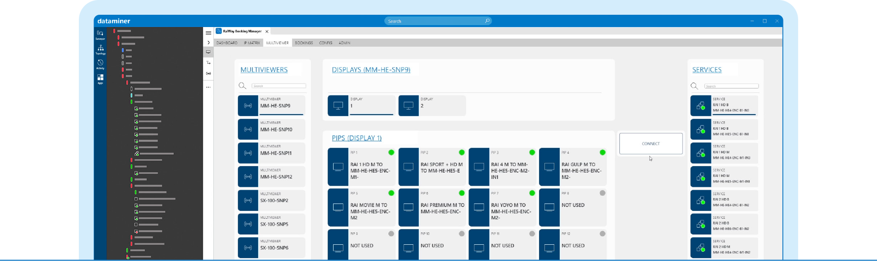This screenshot has height=261, width=877.
Task: Click icon of service RAI 1 HD M MM-HE-HE5-ENC-M1-IN1
Action: tap(701, 176)
